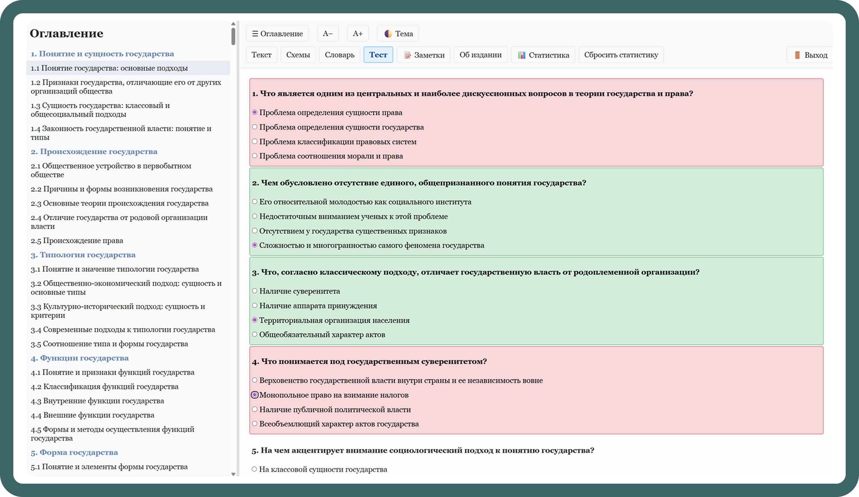
Task: Open section '2.5 Происхождение права'
Action: pyautogui.click(x=77, y=240)
